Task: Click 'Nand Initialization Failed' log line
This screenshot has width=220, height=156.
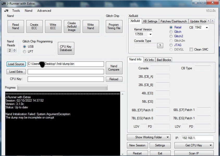Action: (38, 114)
